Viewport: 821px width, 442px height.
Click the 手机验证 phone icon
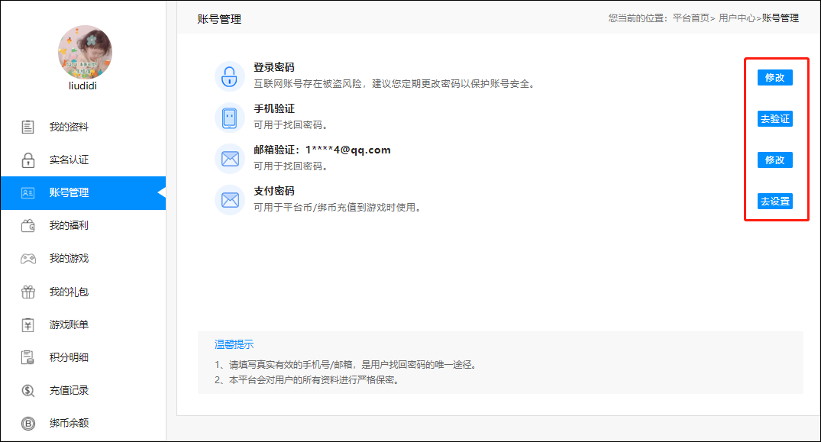pyautogui.click(x=229, y=118)
